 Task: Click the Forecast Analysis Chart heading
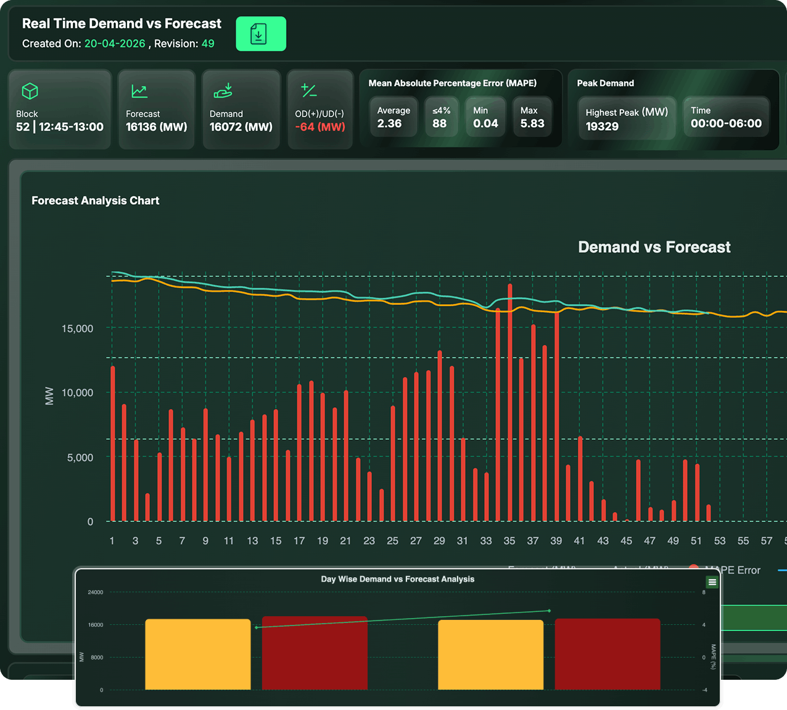pyautogui.click(x=96, y=200)
